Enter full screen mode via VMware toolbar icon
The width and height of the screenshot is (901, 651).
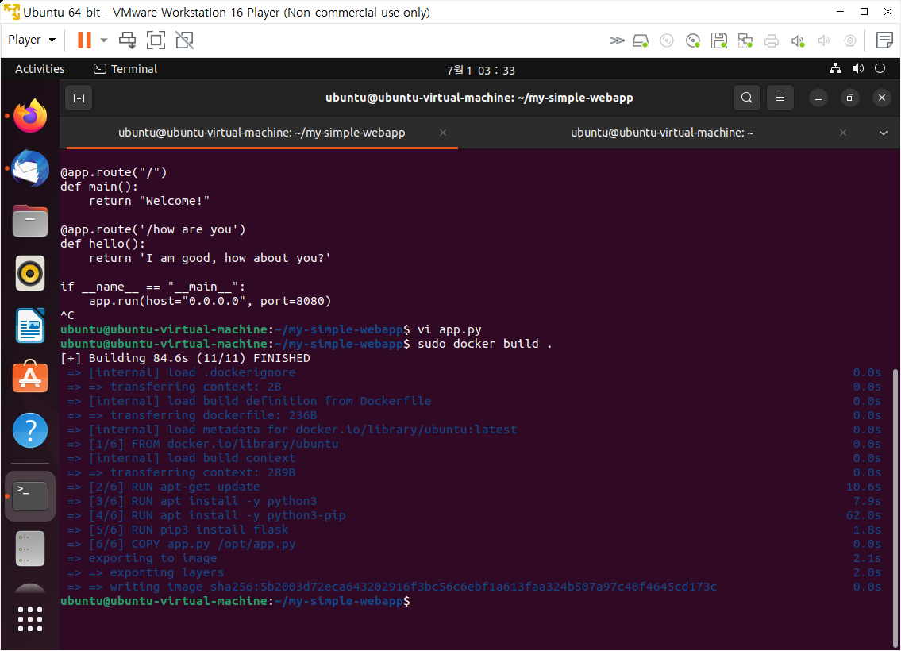156,40
